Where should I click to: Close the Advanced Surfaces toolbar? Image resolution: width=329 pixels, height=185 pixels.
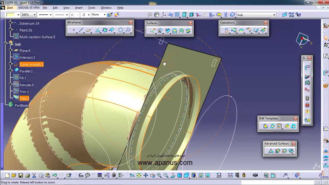point(293,143)
